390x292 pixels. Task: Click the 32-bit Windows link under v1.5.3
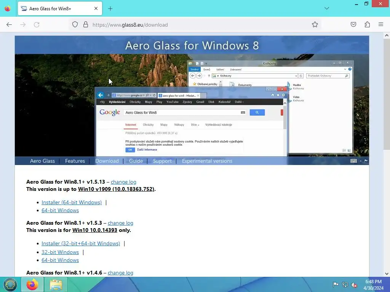60,252
